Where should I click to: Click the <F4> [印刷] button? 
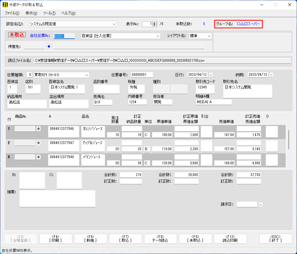56,239
